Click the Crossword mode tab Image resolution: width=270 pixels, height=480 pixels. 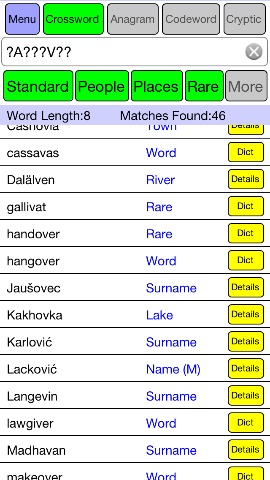tap(73, 19)
